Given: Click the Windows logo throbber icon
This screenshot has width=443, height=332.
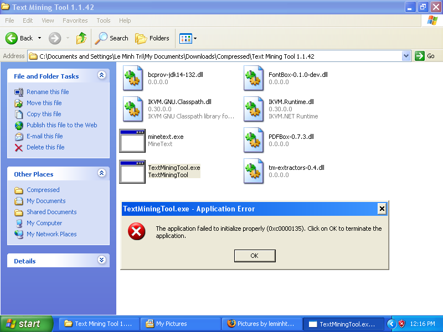Looking at the screenshot, I should pyautogui.click(x=432, y=20).
